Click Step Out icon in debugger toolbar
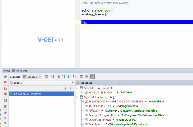The width and height of the screenshot is (193, 127). (69, 76)
